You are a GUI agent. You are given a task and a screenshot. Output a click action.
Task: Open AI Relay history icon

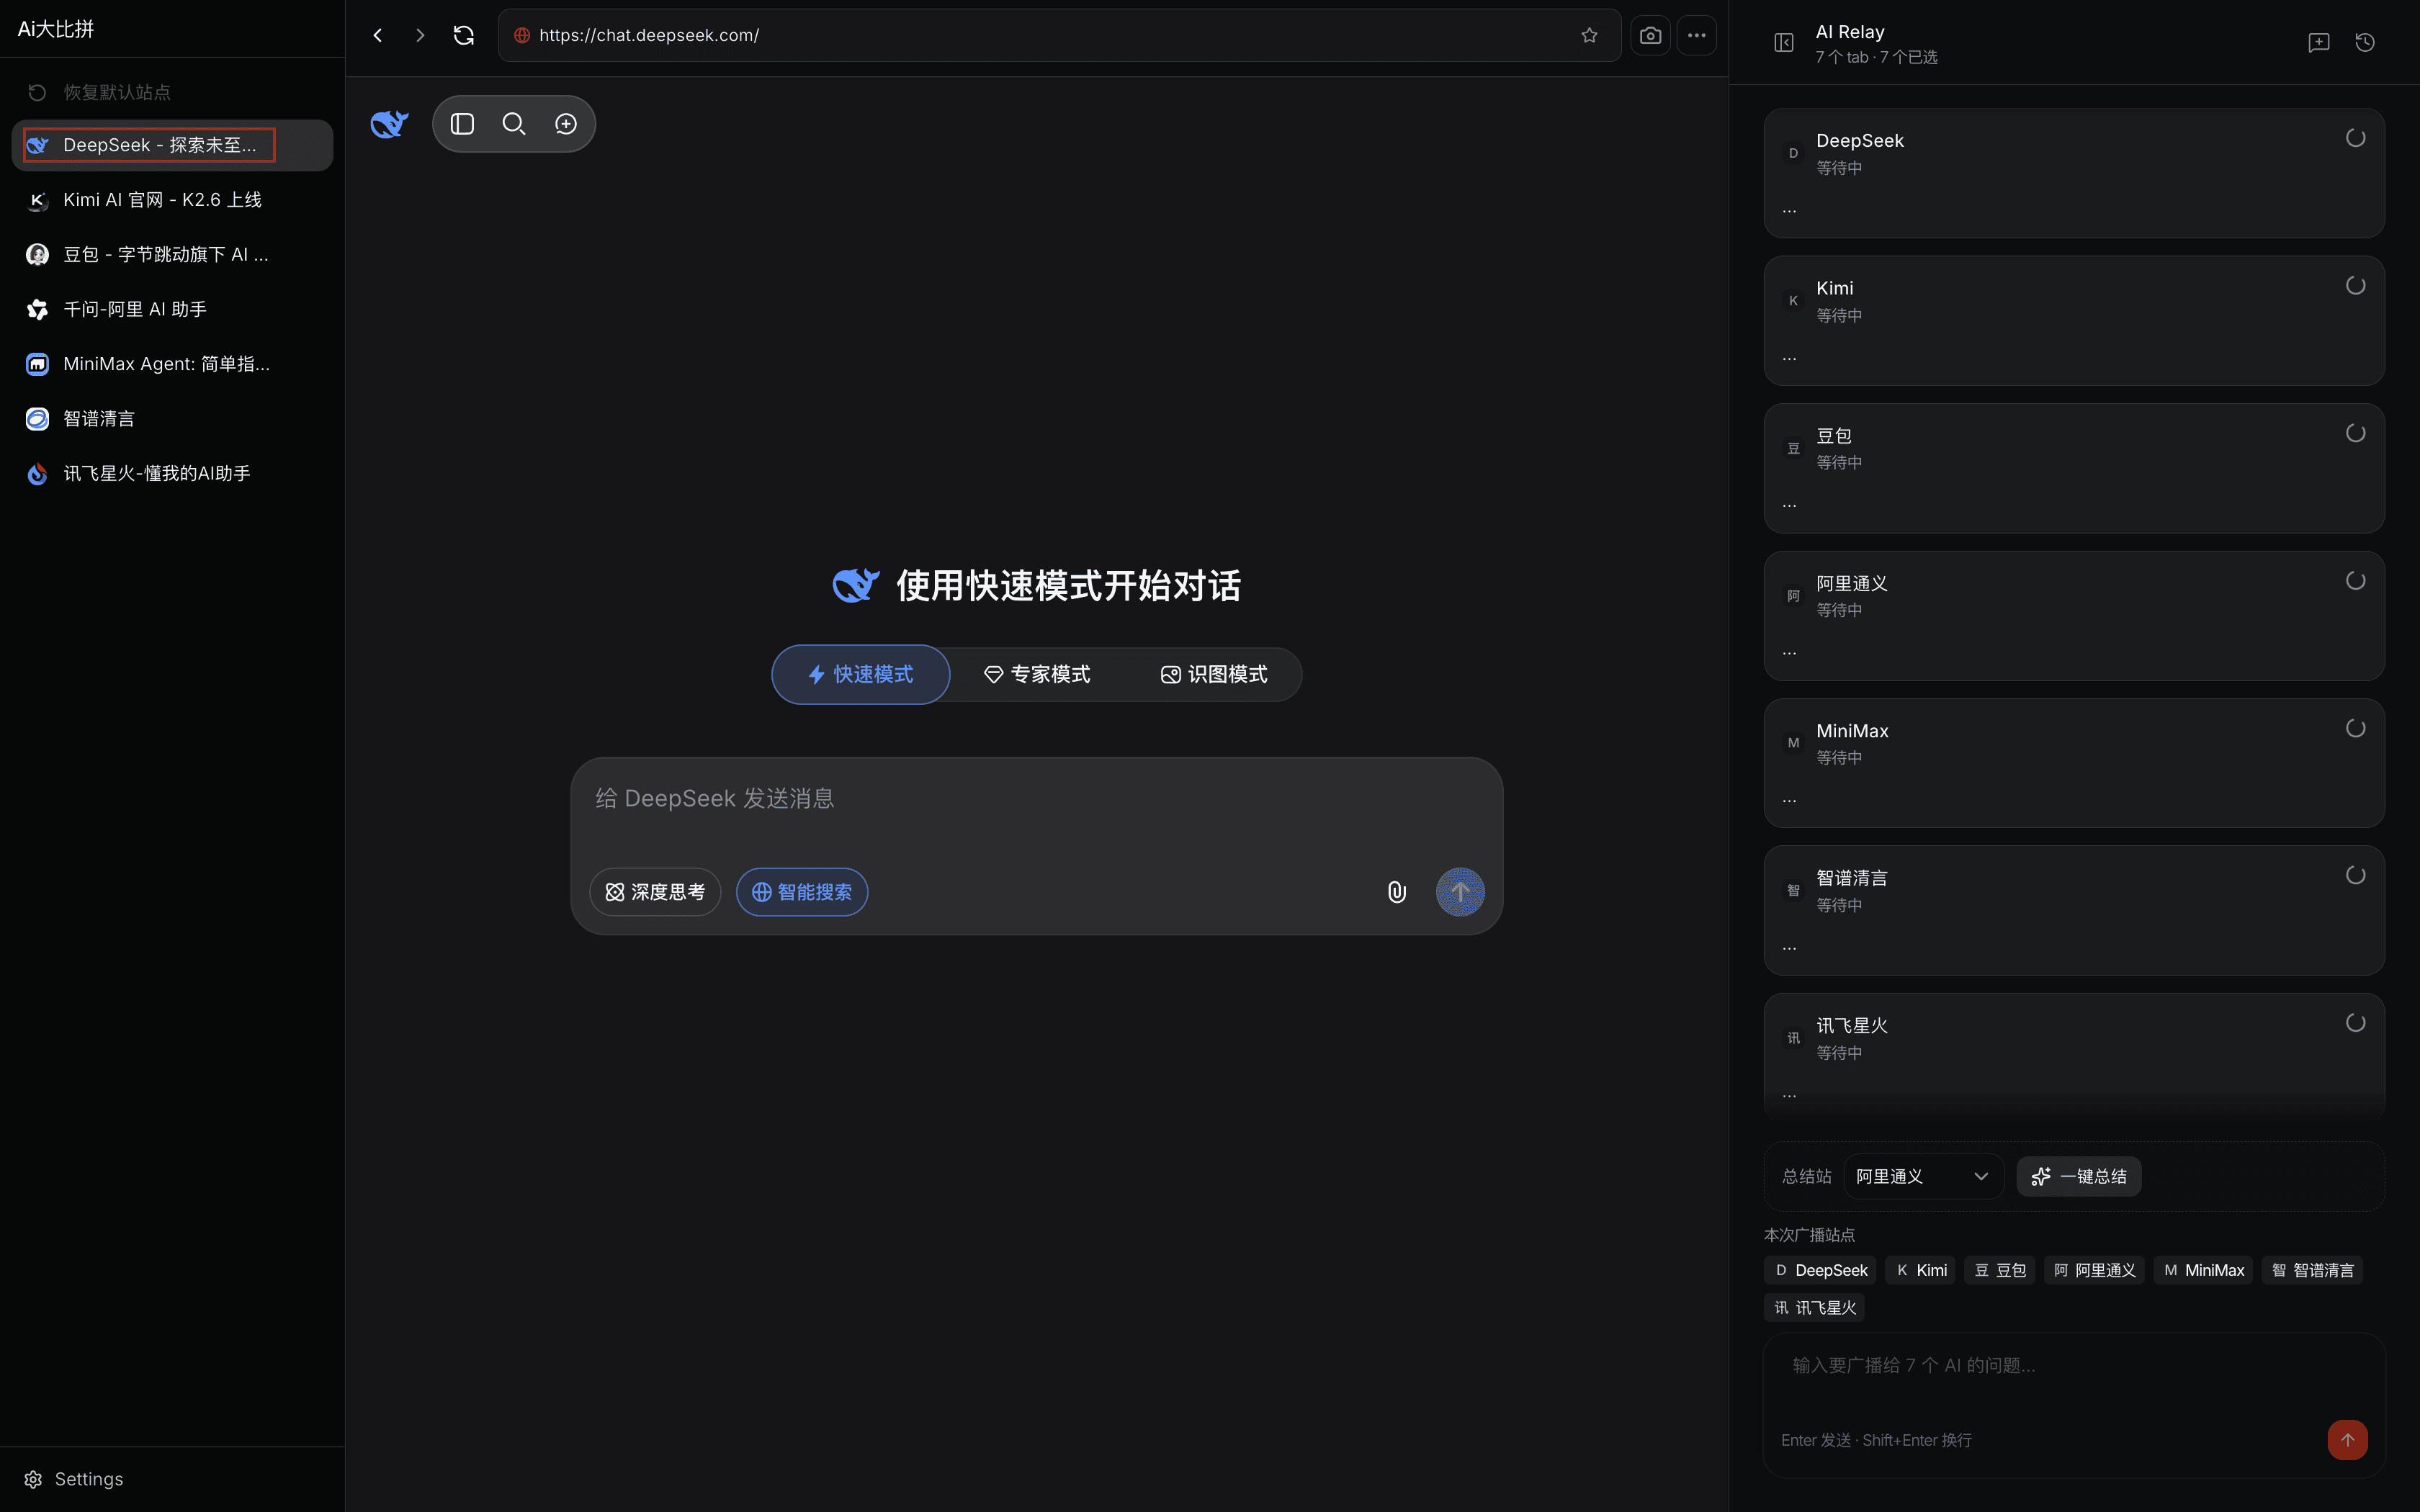click(2365, 42)
